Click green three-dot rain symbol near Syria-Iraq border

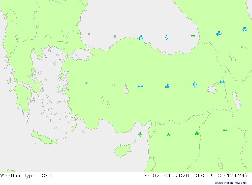coord(197,133)
